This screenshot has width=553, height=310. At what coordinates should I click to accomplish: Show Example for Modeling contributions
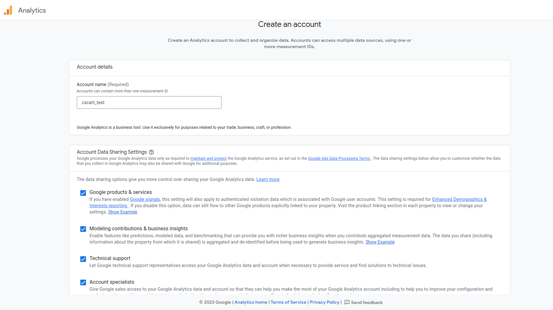tap(380, 242)
